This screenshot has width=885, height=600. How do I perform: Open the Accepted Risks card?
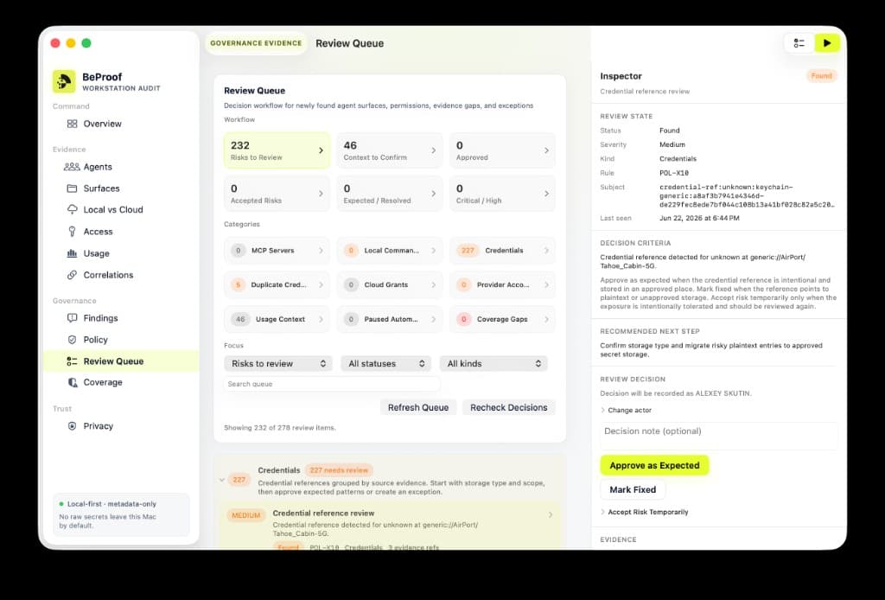(277, 194)
